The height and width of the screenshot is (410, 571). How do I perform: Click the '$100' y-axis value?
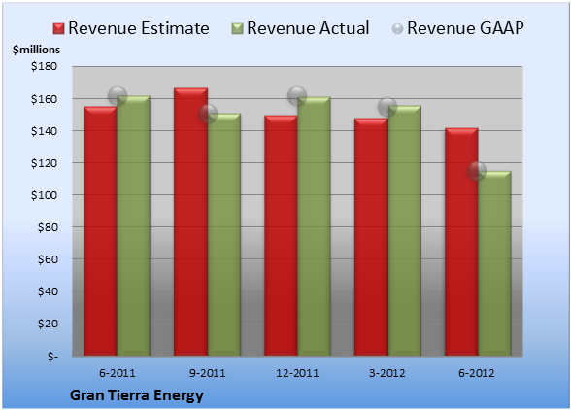[x=44, y=195]
